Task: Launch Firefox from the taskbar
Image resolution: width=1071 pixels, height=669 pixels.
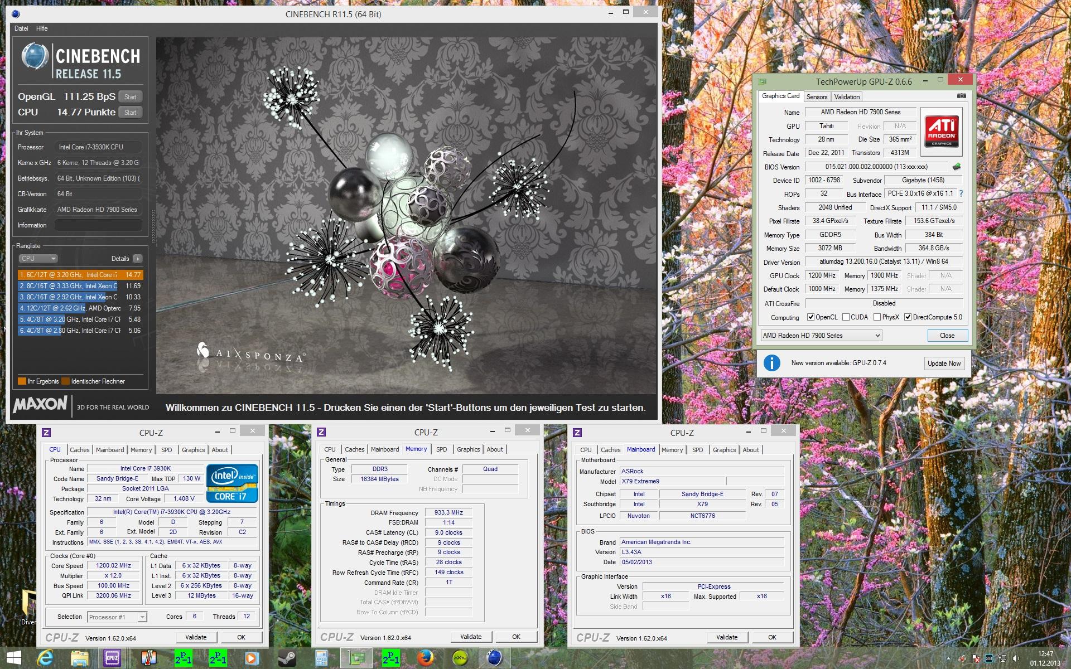Action: (x=425, y=658)
